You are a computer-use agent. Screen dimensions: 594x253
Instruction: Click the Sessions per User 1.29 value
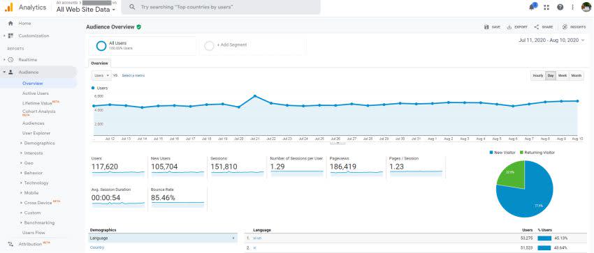coord(277,167)
